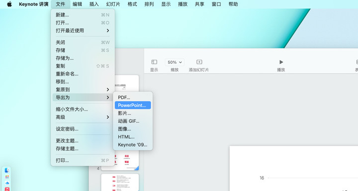Choose 打开... from the file menu
This screenshot has width=358, height=191.
coord(83,22)
